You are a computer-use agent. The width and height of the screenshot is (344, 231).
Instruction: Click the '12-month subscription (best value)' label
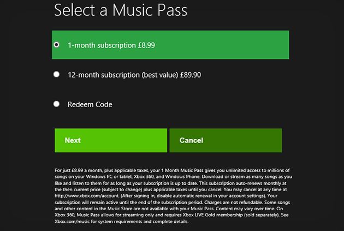click(x=123, y=75)
